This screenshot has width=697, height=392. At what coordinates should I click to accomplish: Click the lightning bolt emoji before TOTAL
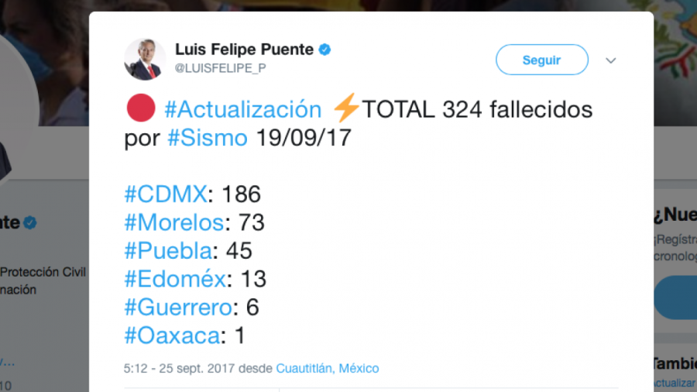[x=345, y=109]
